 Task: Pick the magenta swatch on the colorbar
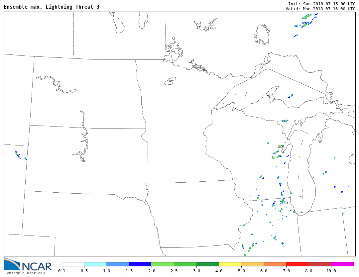(342, 264)
